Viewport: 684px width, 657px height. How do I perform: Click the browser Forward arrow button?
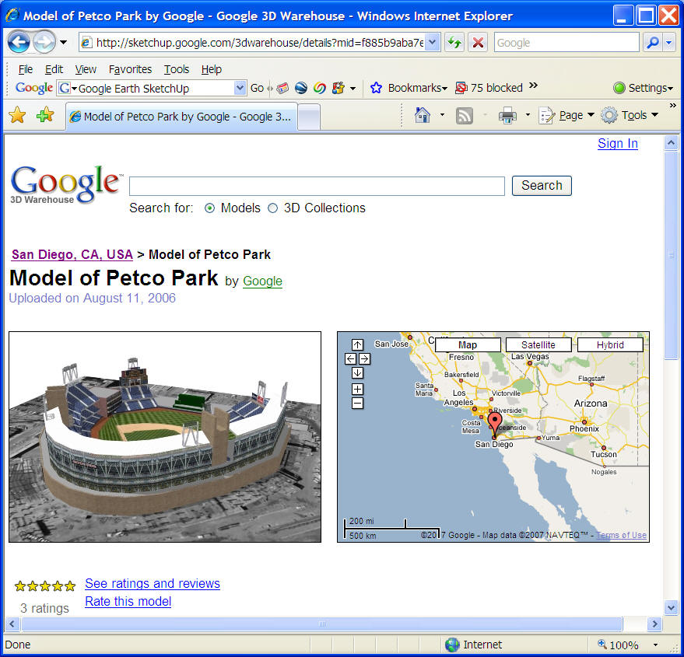[x=44, y=42]
